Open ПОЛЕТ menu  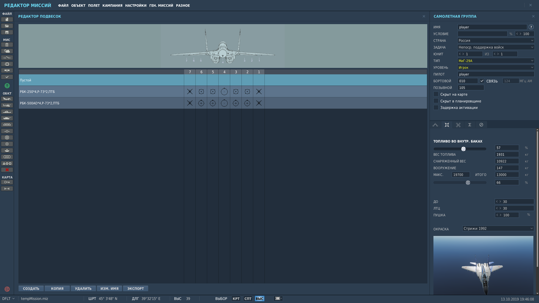[x=94, y=5]
